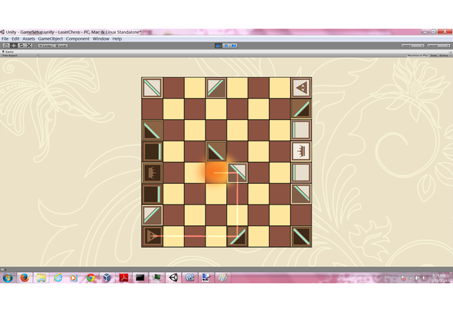Image resolution: width=453 pixels, height=312 pixels.
Task: Pause the running game
Action: 226,46
